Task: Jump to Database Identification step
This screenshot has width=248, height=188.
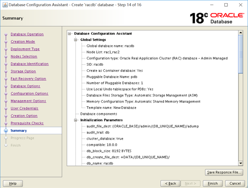Action: (x=30, y=64)
